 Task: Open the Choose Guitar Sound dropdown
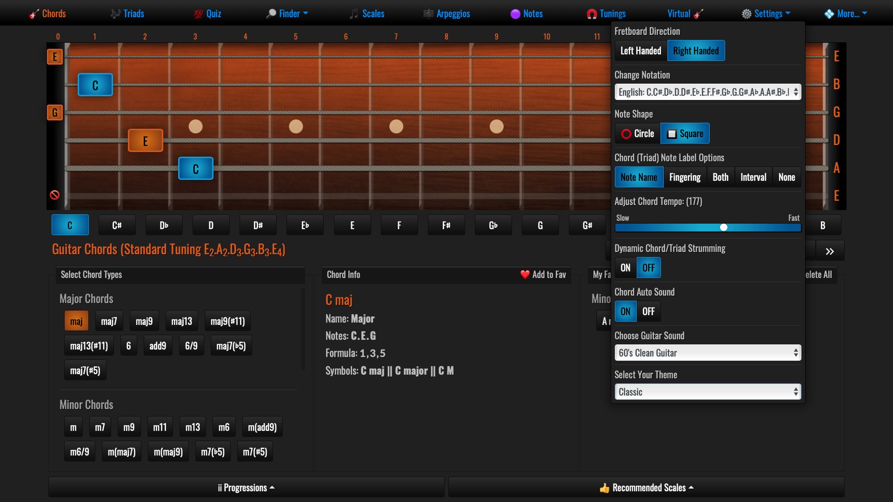point(708,353)
